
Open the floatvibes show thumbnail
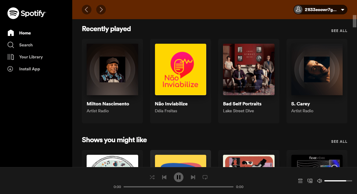[317, 161]
